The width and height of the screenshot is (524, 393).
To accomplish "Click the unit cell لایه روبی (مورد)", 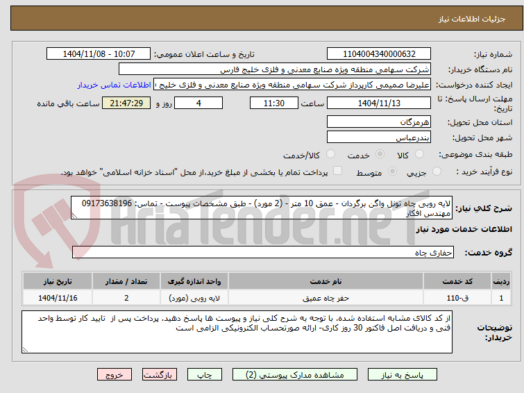I will [x=194, y=298].
